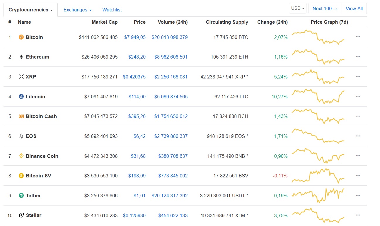380x226 pixels.
Task: Open the USD currency selector
Action: click(298, 8)
